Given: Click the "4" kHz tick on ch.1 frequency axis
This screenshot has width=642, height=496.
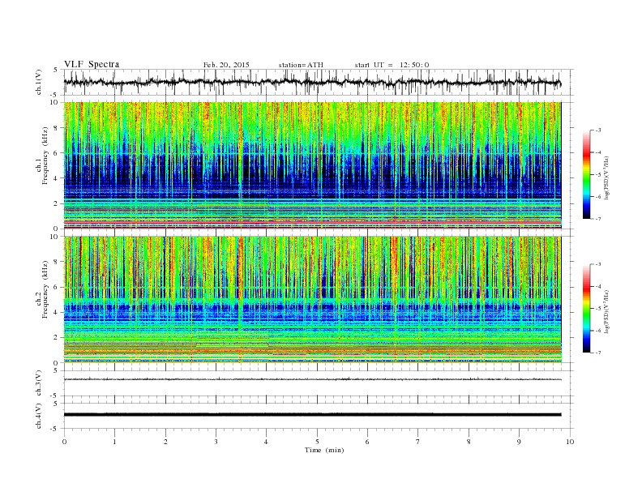Looking at the screenshot, I should coord(56,178).
